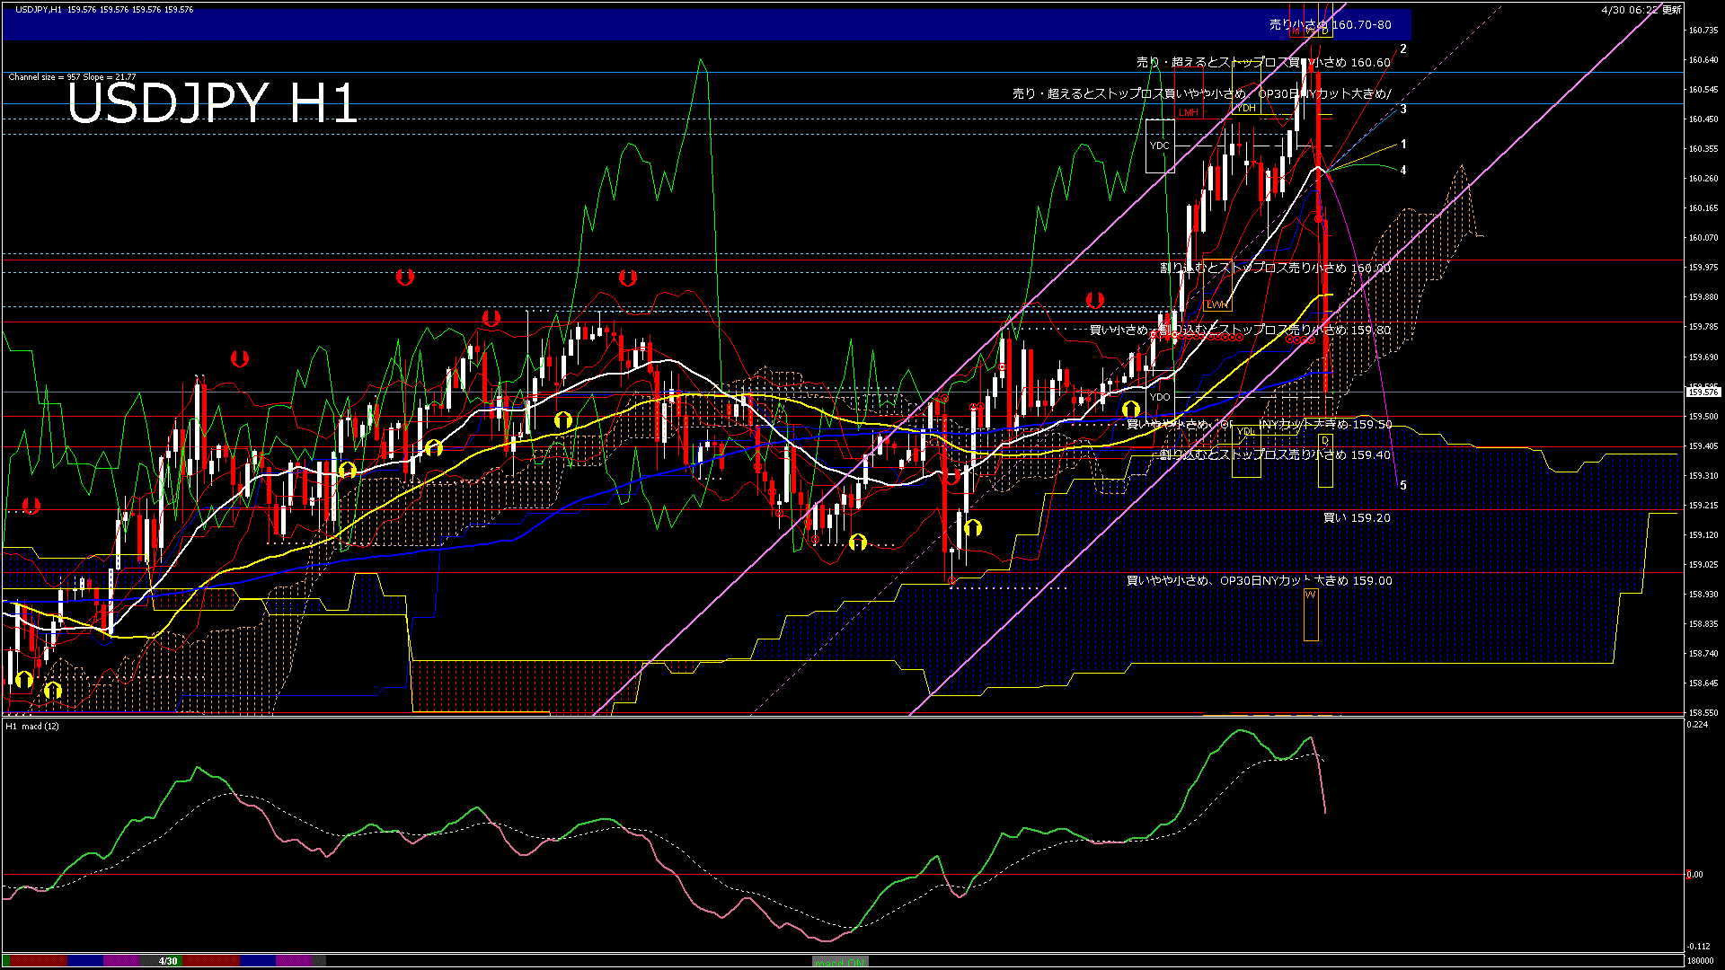Click the 買い 159.20 order level label
This screenshot has height=970, width=1725.
click(x=1357, y=518)
